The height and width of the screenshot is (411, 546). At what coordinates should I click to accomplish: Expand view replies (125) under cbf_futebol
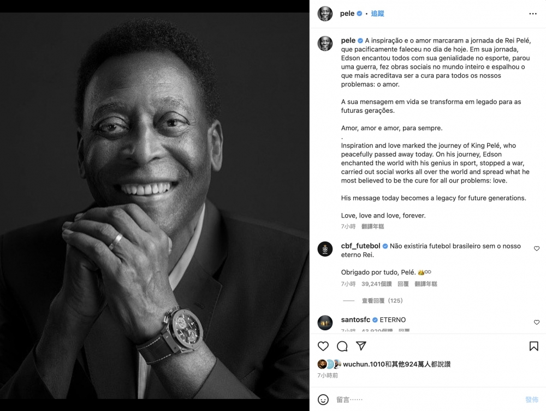tap(382, 301)
